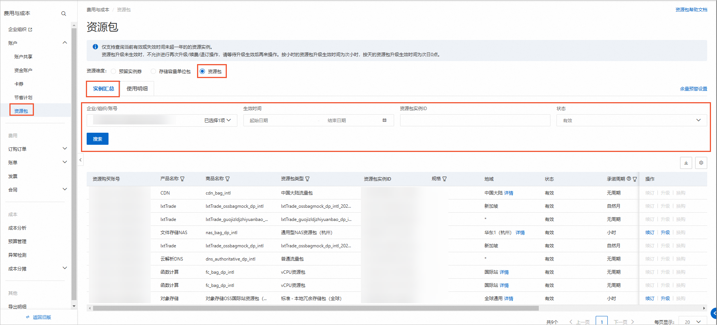Open 账户共享 in the sidebar

click(x=23, y=57)
